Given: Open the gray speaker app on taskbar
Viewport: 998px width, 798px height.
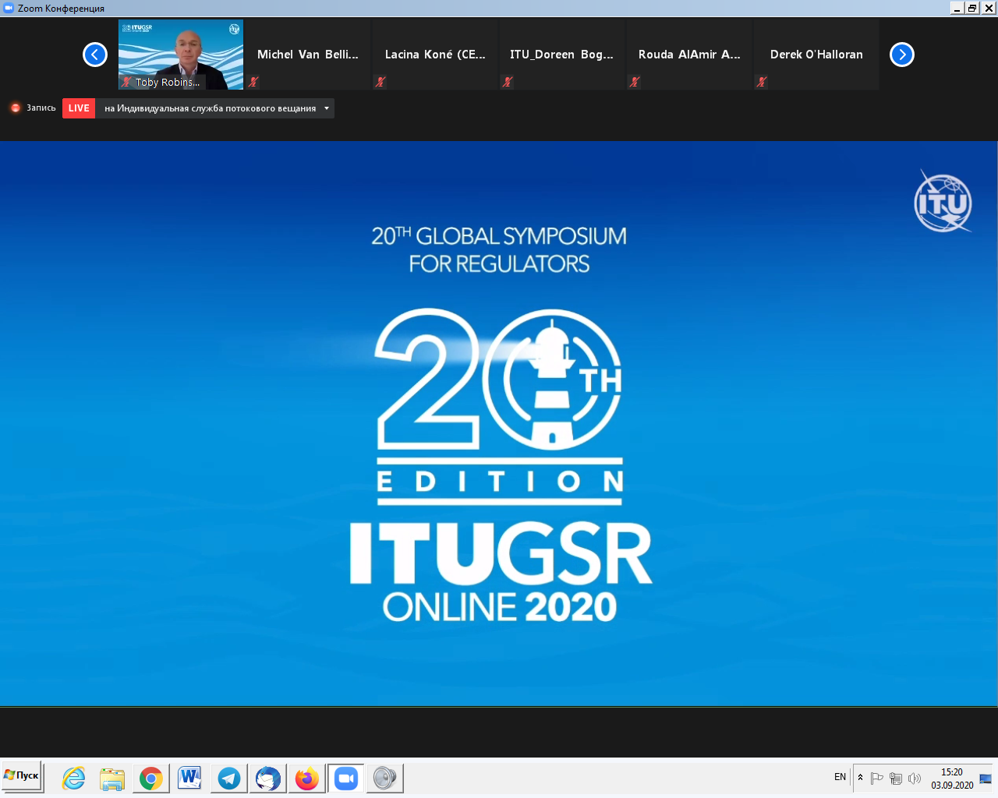Looking at the screenshot, I should click(385, 778).
